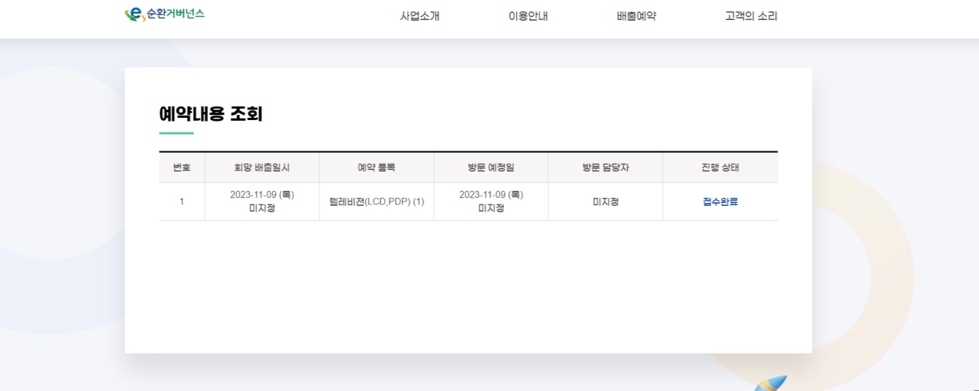Select the 텔레비전(LCD,PDP) (1) item cell
Image resolution: width=979 pixels, height=391 pixels.
(x=376, y=202)
